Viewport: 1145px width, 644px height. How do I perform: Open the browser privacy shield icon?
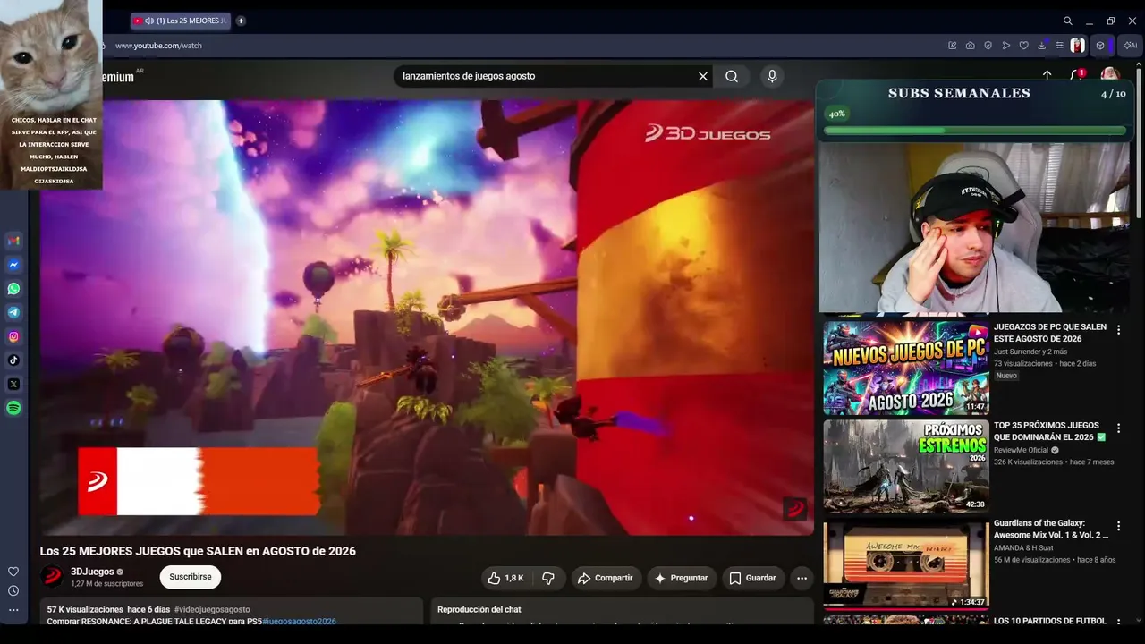pos(988,46)
